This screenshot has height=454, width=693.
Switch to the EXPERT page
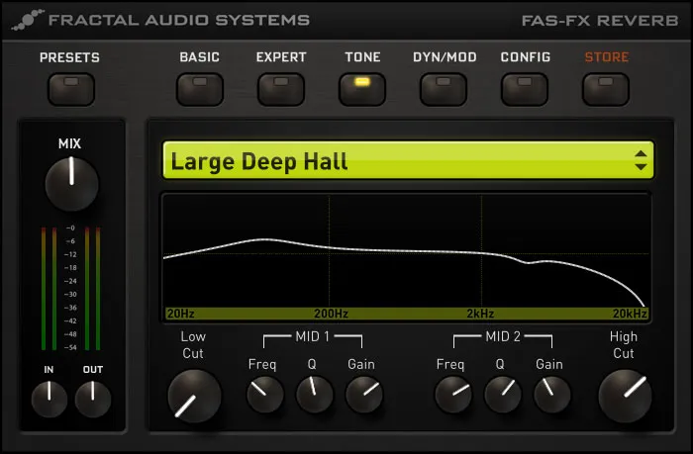(281, 89)
